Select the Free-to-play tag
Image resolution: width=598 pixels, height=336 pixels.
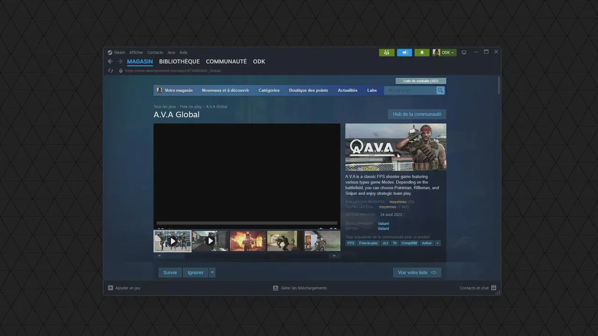coord(369,243)
